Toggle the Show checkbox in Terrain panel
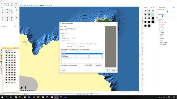 (x=9, y=50)
